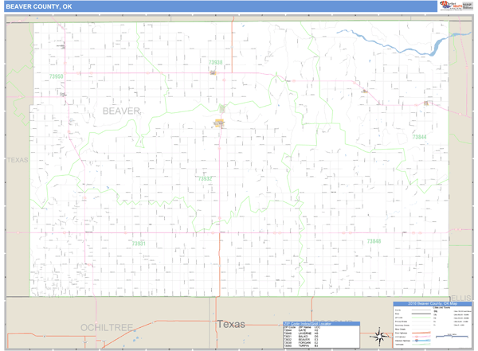This screenshot has height=351, width=478.
Task: Click the OCHILTREE county label
Action: [105, 327]
